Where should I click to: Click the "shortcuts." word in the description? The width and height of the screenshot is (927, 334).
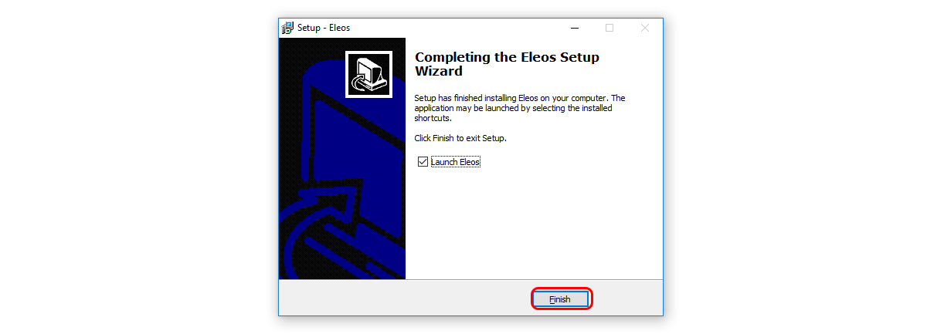coord(433,119)
